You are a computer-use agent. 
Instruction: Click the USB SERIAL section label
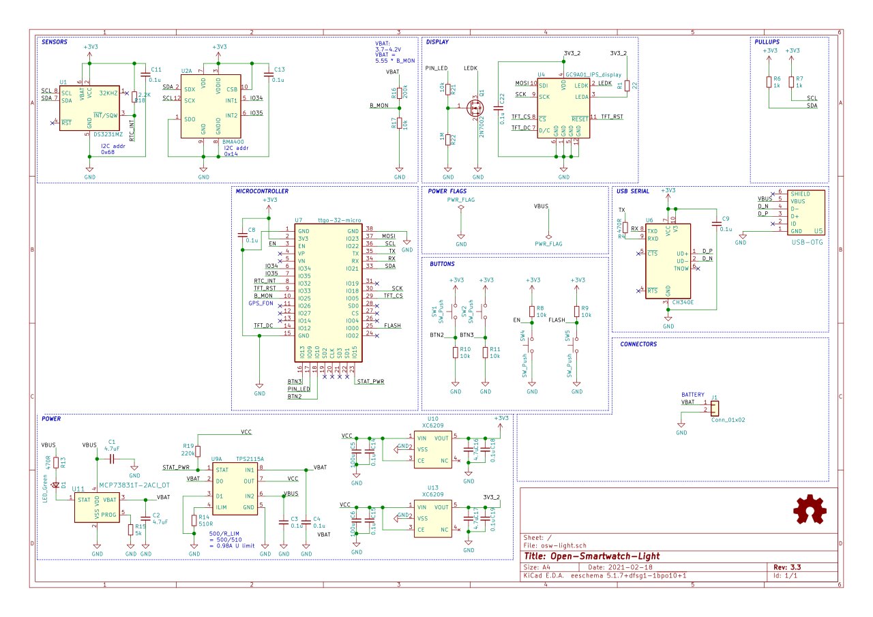click(x=634, y=191)
